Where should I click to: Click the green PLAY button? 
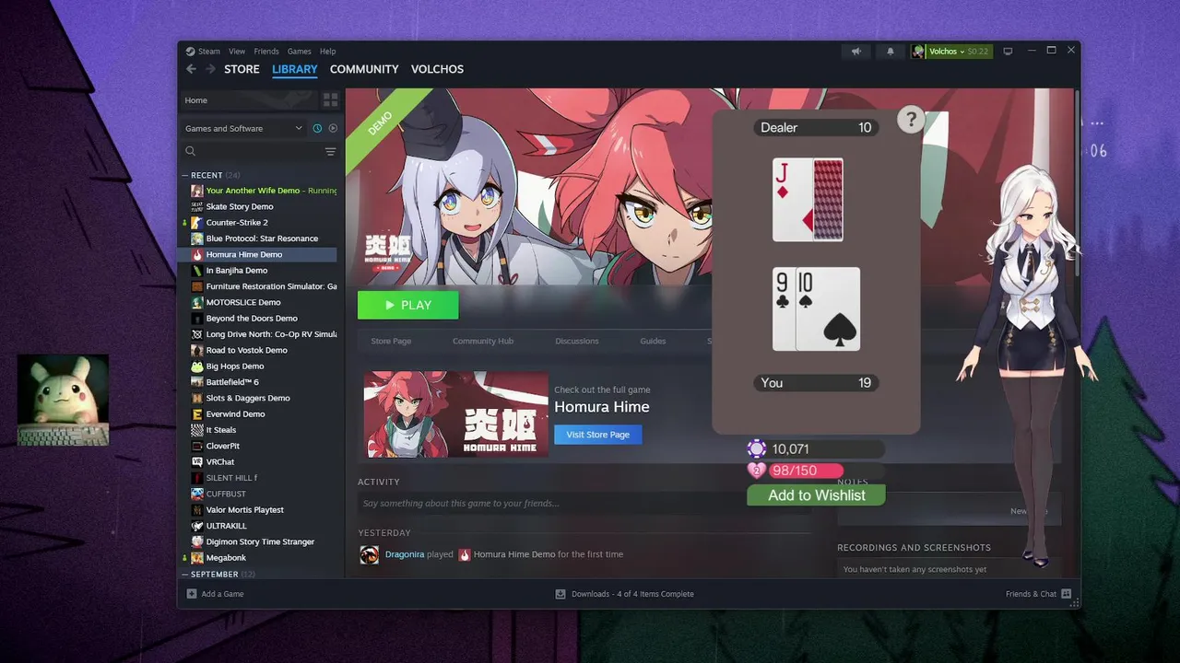point(407,305)
